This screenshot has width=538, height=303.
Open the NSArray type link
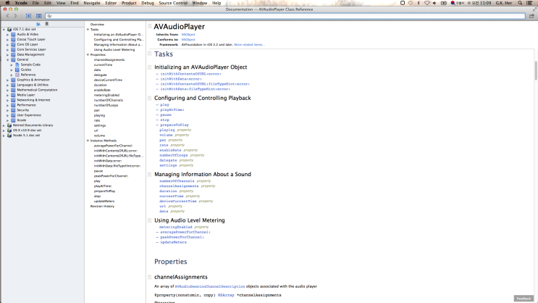click(x=226, y=295)
